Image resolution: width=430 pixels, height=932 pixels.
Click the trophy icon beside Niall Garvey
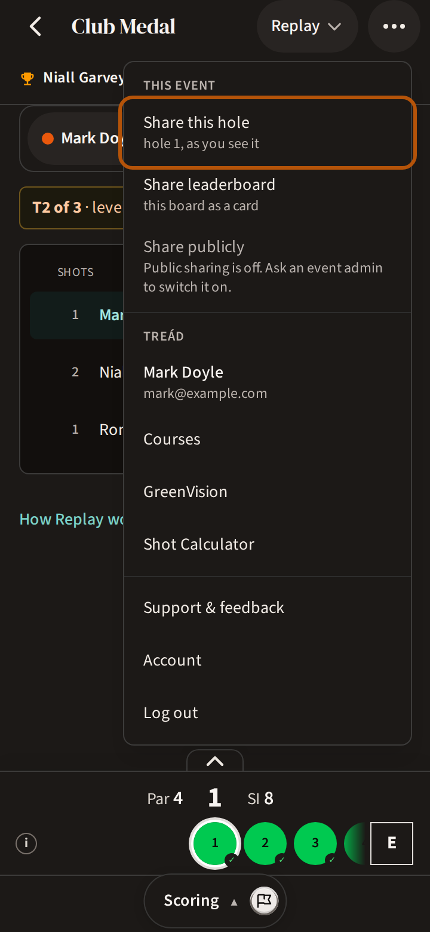27,78
